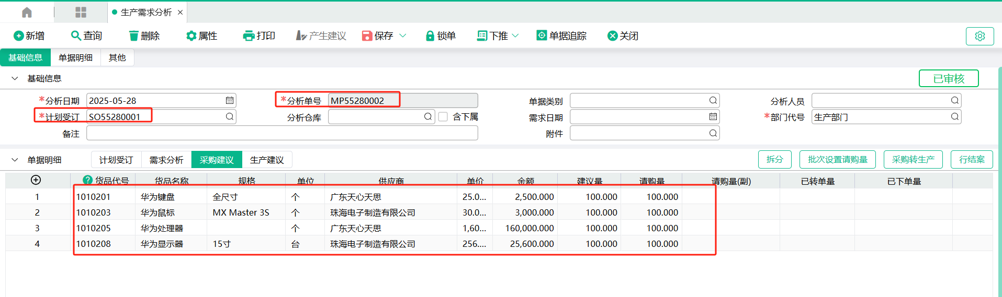Open 附件 lookup icon
The width and height of the screenshot is (1002, 297).
pyautogui.click(x=713, y=133)
